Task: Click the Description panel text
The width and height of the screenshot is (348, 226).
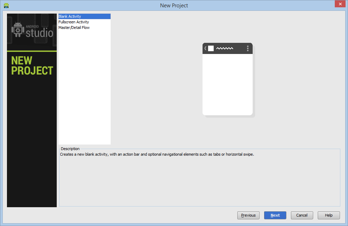Action: pos(139,154)
